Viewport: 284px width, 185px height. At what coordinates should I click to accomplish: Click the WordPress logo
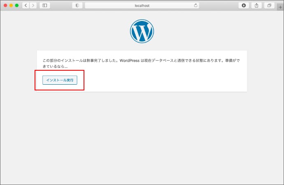(142, 32)
